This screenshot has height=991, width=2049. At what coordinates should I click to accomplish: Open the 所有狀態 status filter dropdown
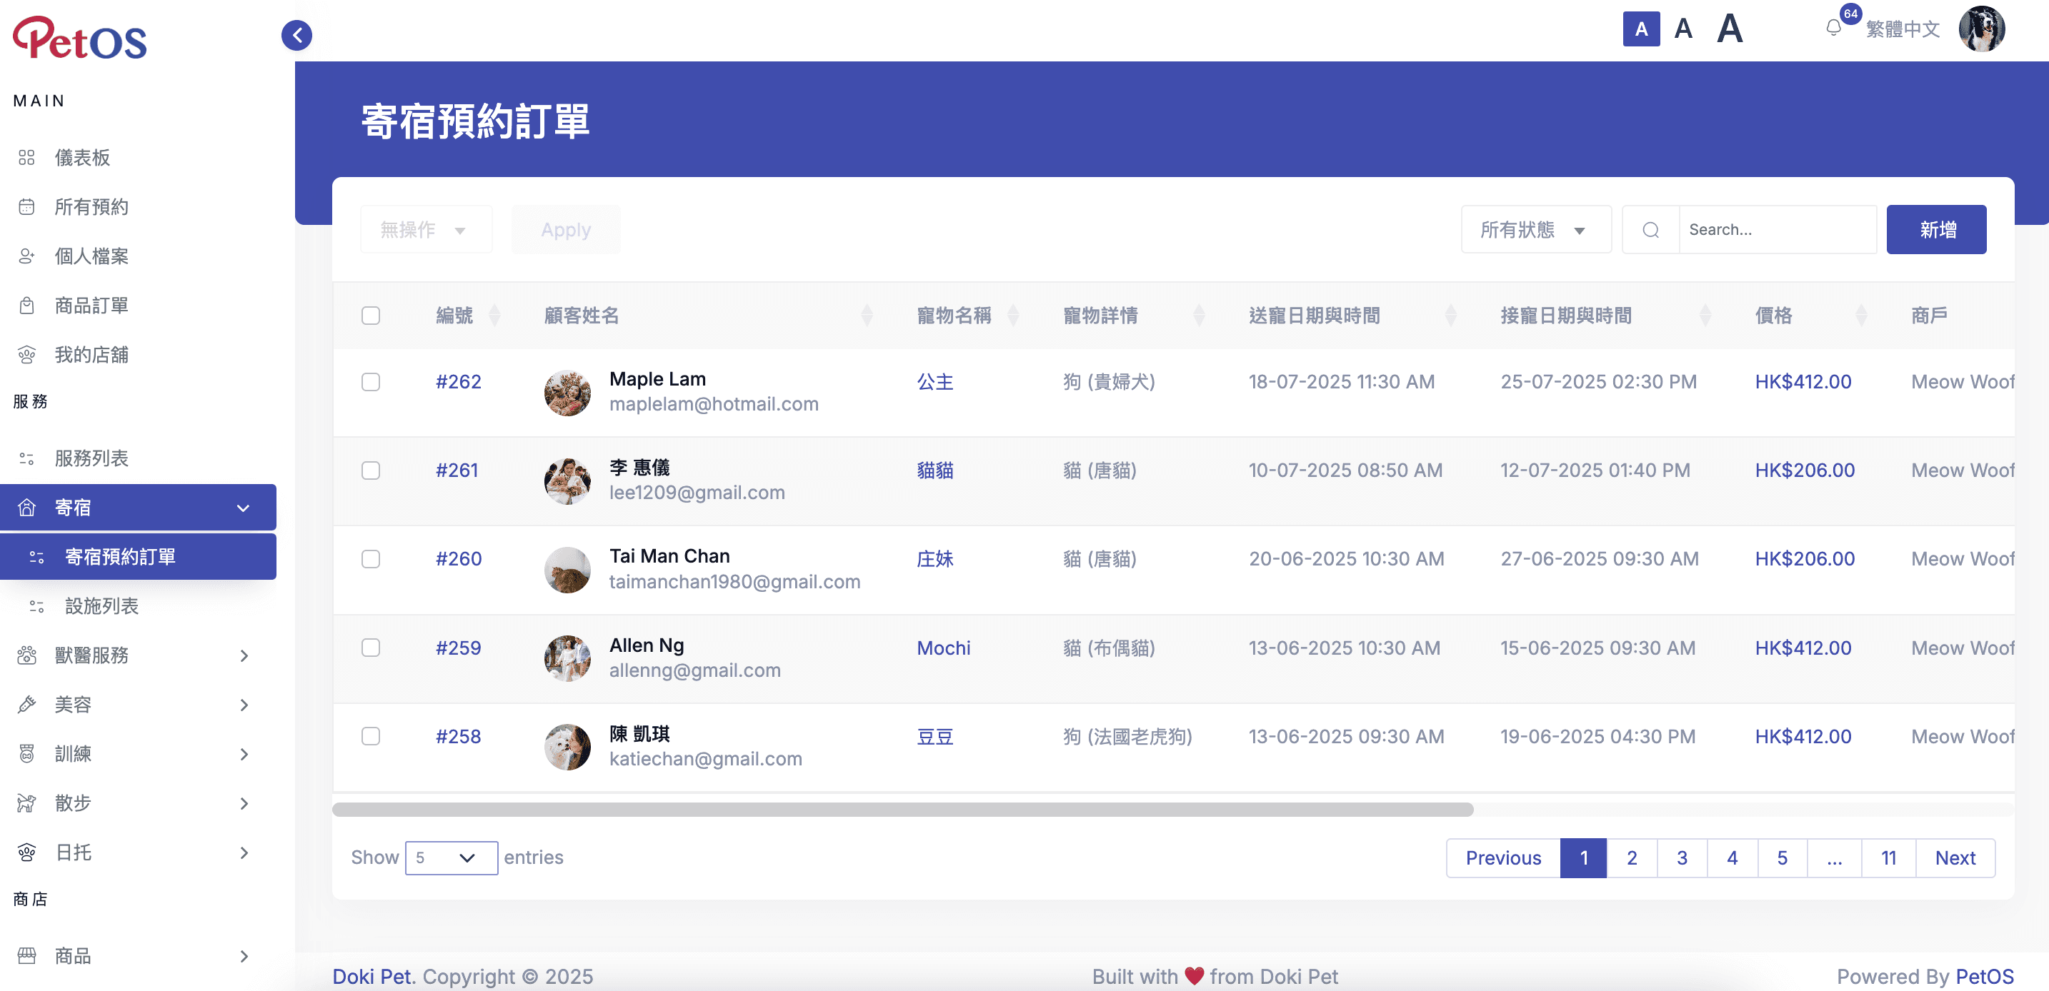[1536, 230]
